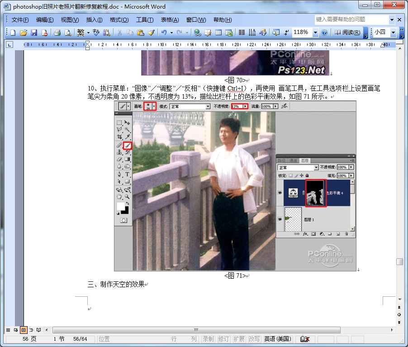Open the 插入(I) menu

coord(94,20)
